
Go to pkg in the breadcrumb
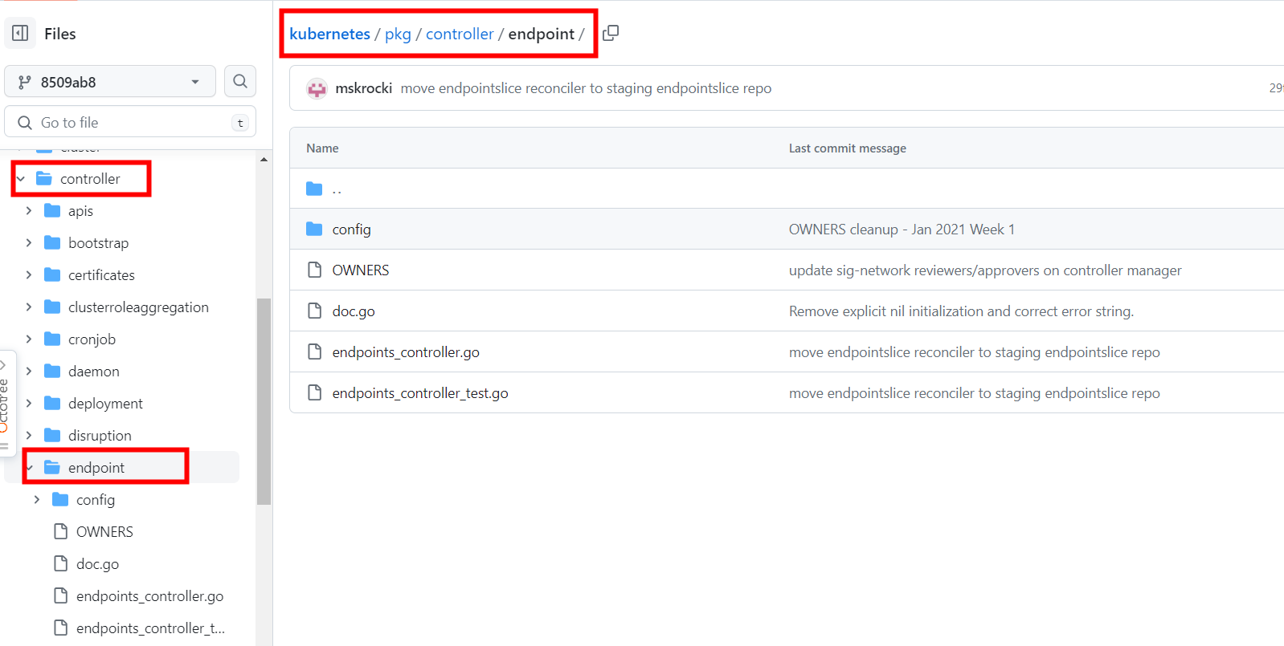pyautogui.click(x=398, y=34)
